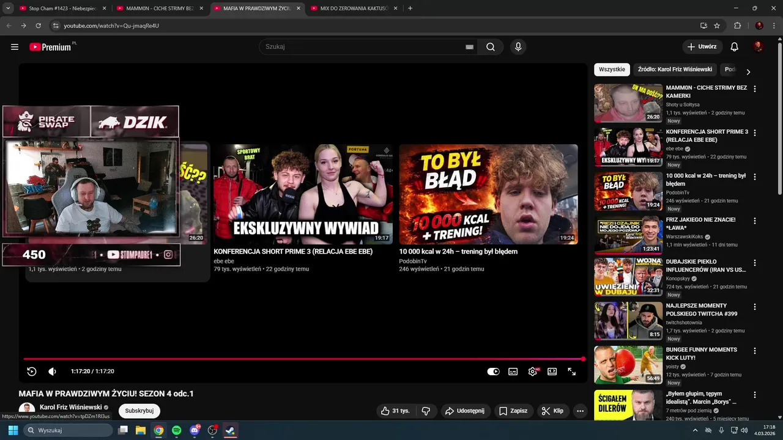Open Chrome's three-dot menu
The height and width of the screenshot is (440, 783).
click(774, 26)
